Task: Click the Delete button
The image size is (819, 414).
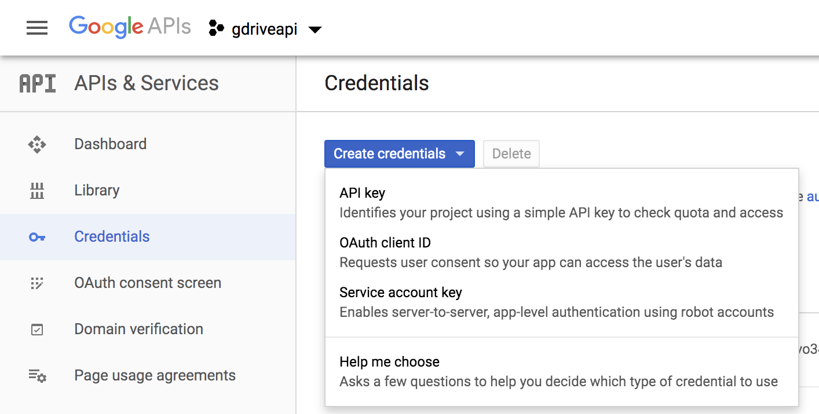Action: click(x=511, y=154)
